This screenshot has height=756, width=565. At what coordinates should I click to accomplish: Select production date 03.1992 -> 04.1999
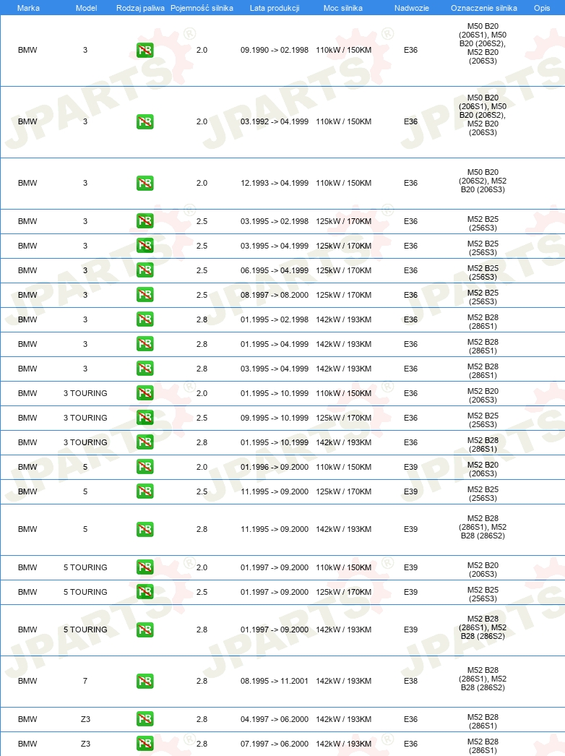pyautogui.click(x=275, y=121)
